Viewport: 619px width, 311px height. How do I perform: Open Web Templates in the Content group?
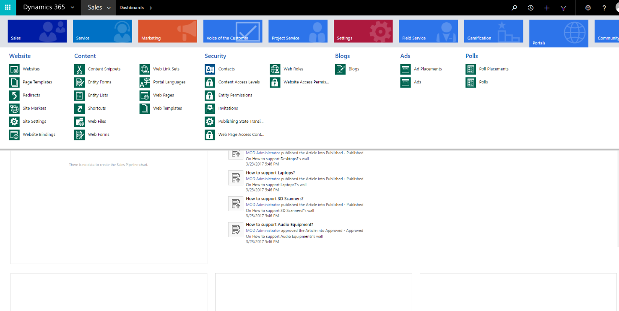coord(167,109)
